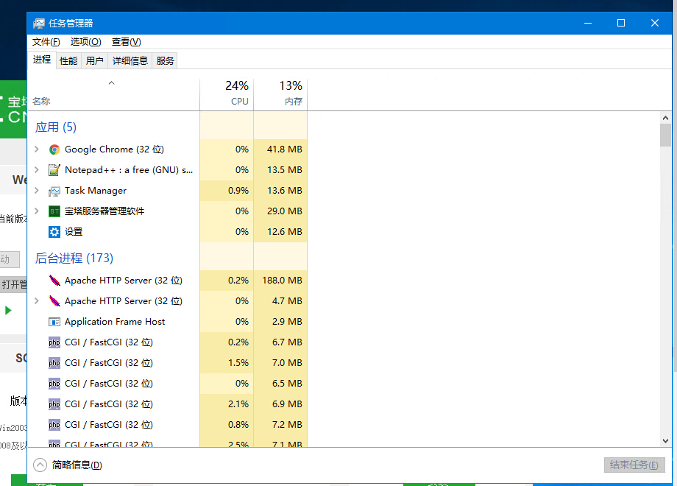
Task: Click the php icon on the 7.2 MB CGI row
Action: 54,425
